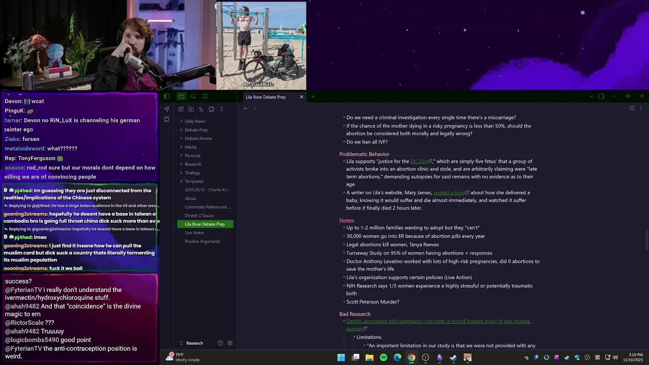Click the 'Scott Peterson Murder?' bullet
Viewport: 649px width, 365px height.
coord(373,302)
